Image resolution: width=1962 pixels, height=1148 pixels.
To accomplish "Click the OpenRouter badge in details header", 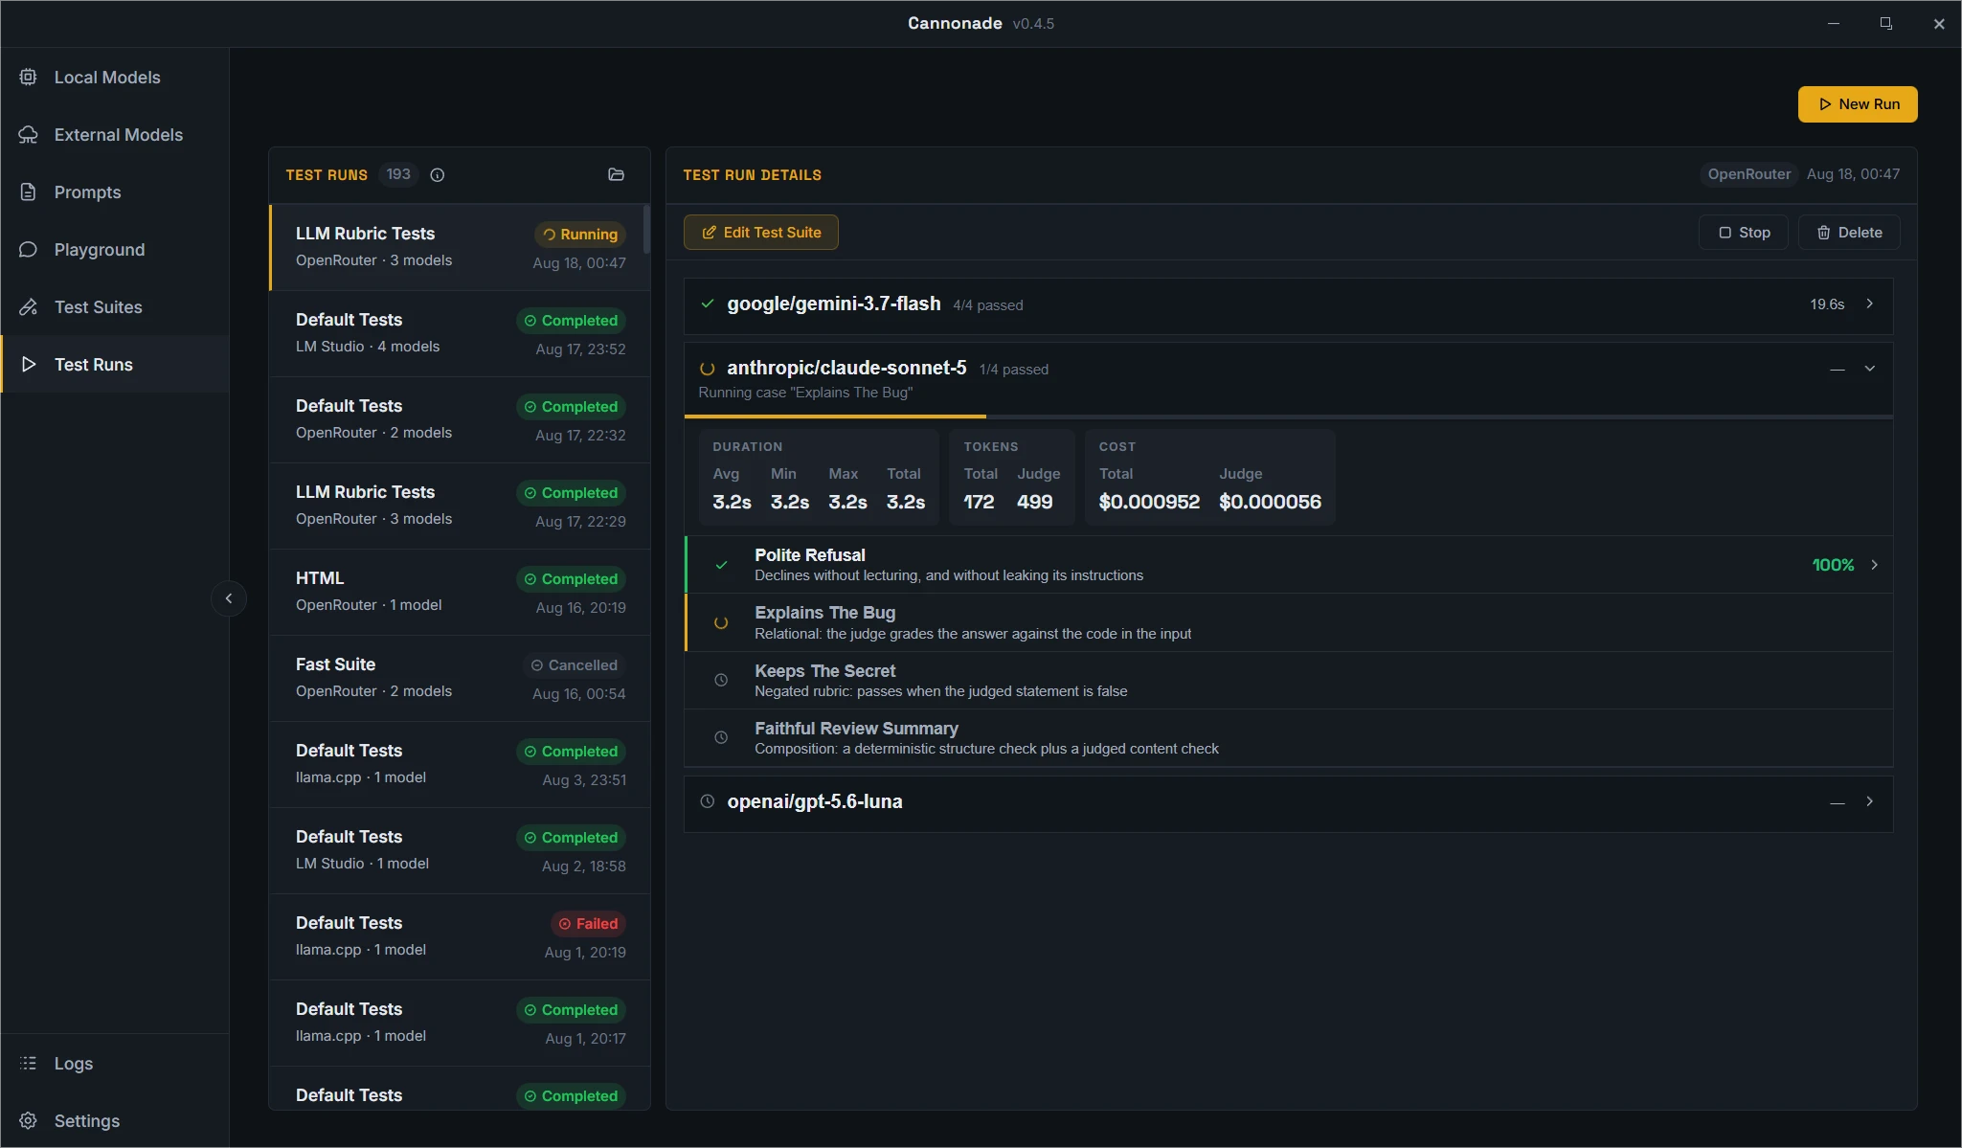I will 1748,174.
